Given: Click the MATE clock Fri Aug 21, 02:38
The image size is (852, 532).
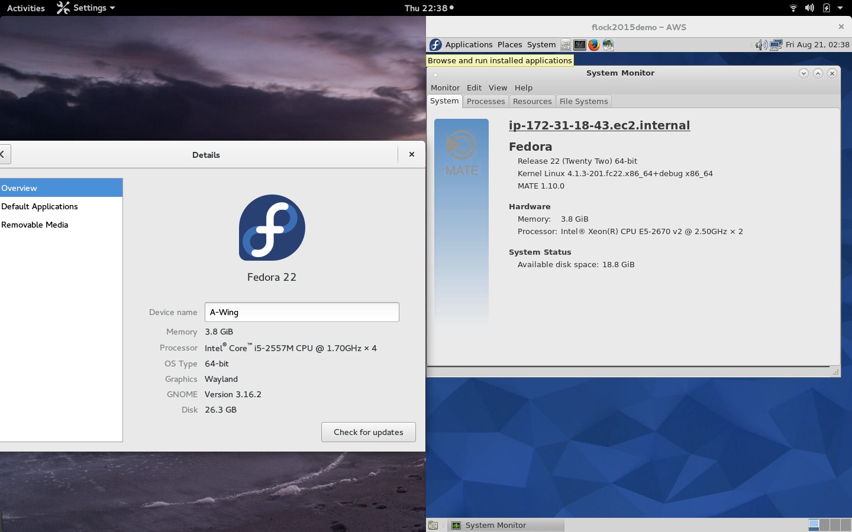Looking at the screenshot, I should pyautogui.click(x=818, y=45).
